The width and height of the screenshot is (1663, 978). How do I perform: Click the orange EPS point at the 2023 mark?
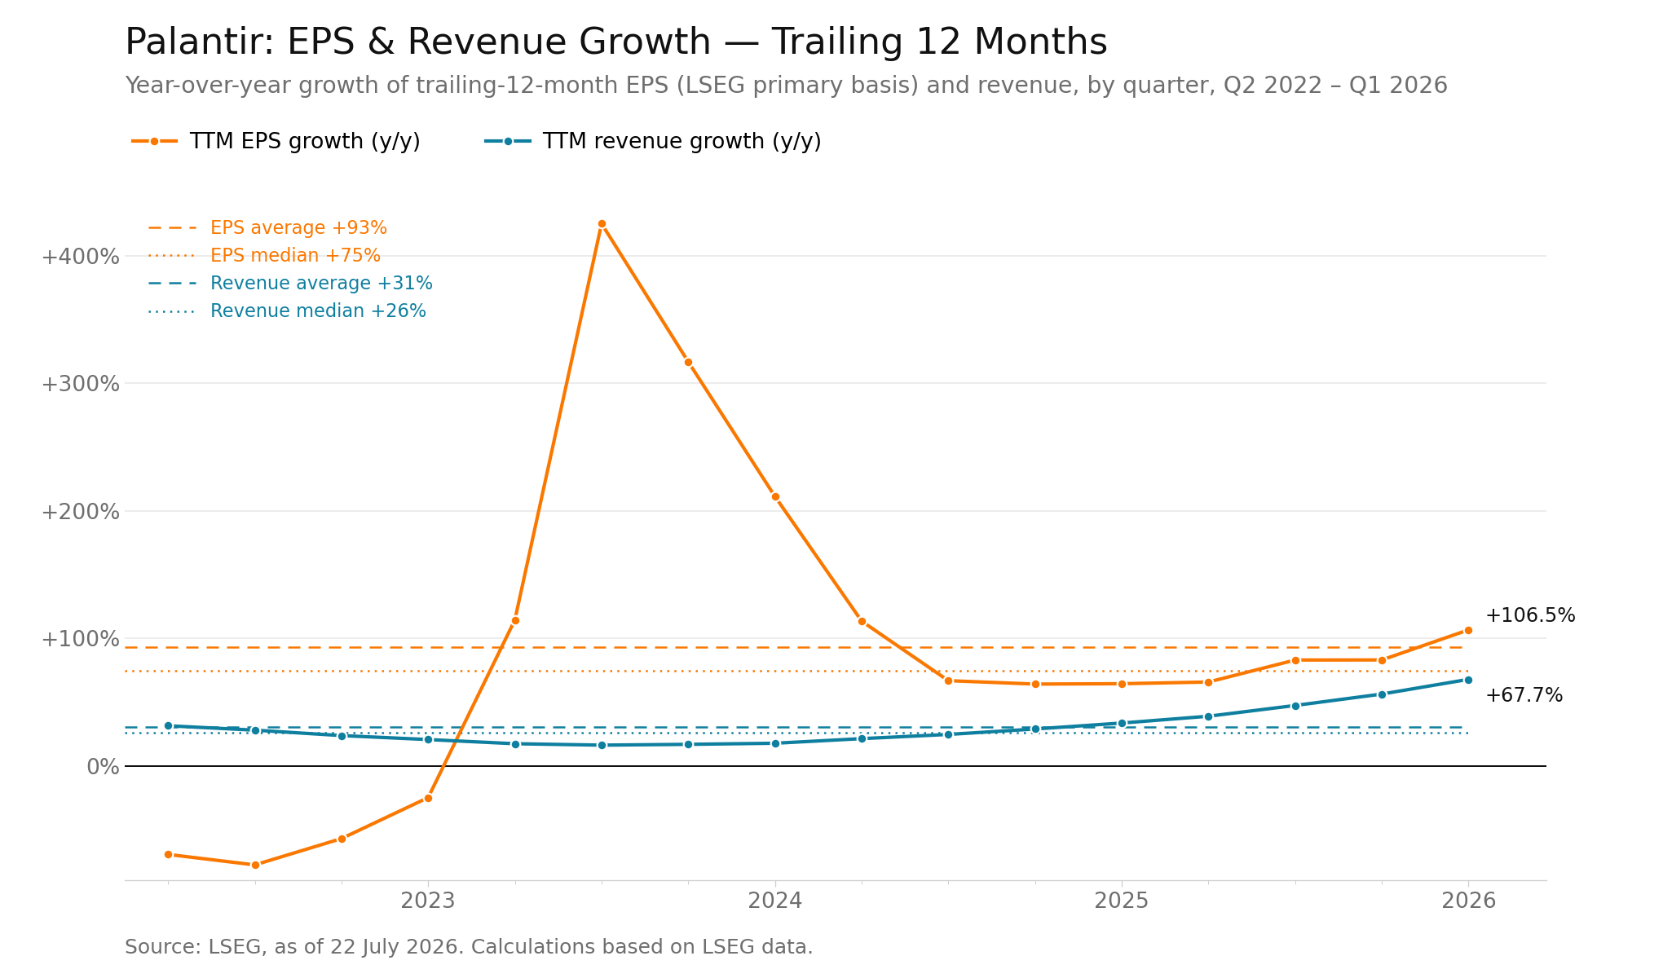(x=428, y=798)
